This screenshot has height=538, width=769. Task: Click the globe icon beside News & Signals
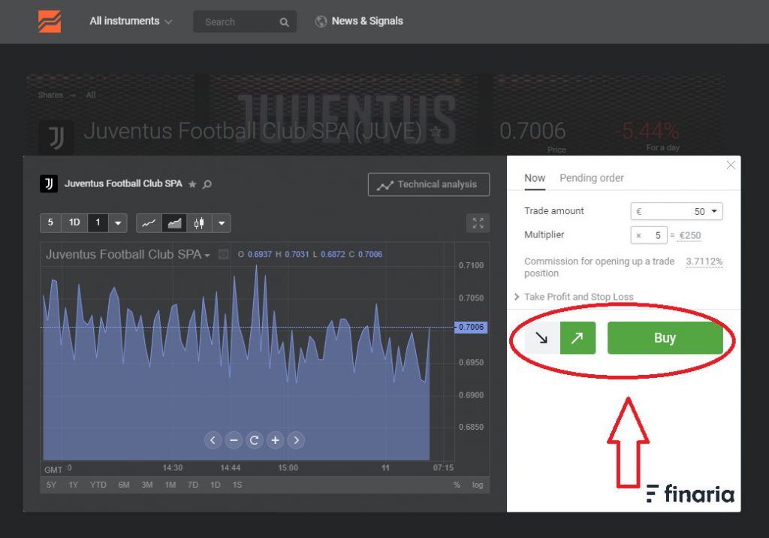click(321, 21)
